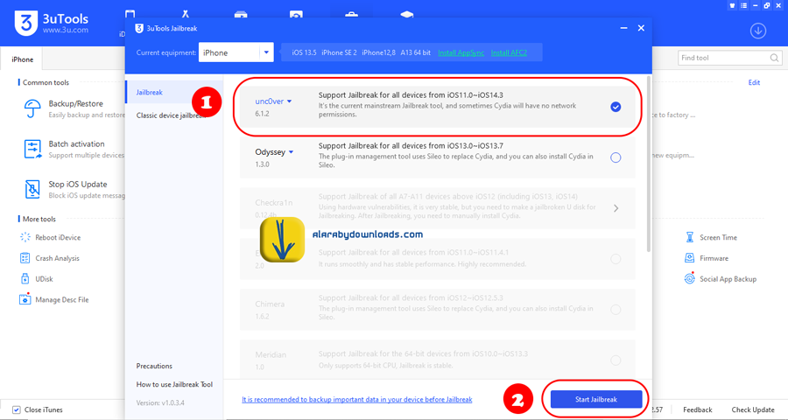Open the Batch activation tool icon
The image size is (788, 420).
pos(32,150)
